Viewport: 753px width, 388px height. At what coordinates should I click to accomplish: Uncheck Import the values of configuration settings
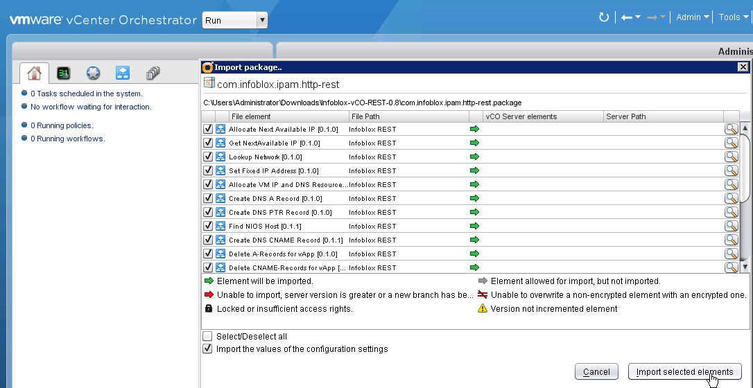point(207,349)
